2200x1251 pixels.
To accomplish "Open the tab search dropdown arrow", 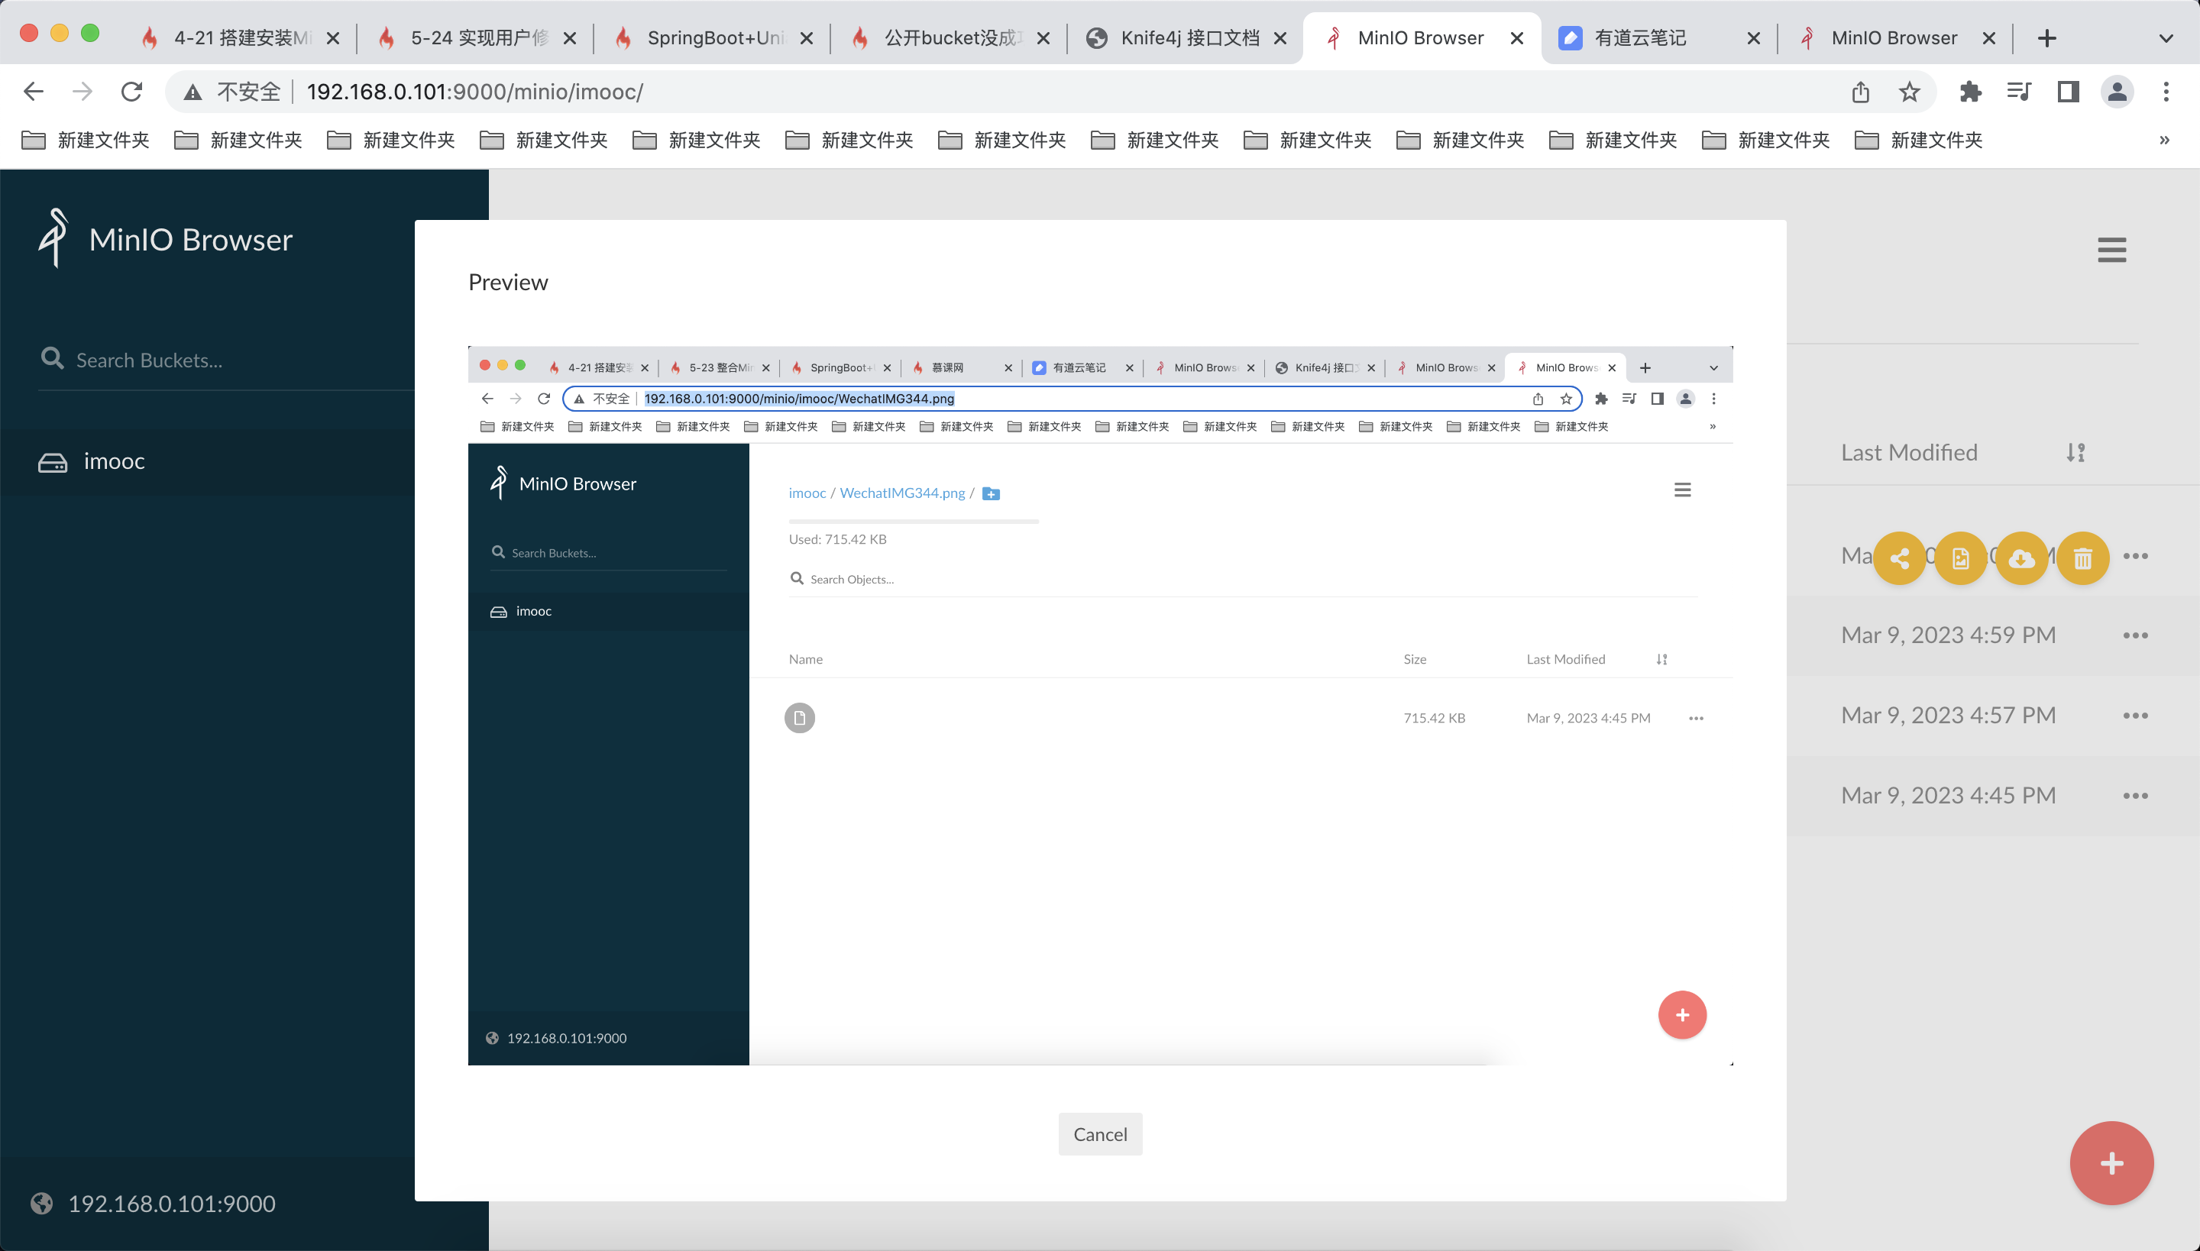I will [x=2166, y=38].
